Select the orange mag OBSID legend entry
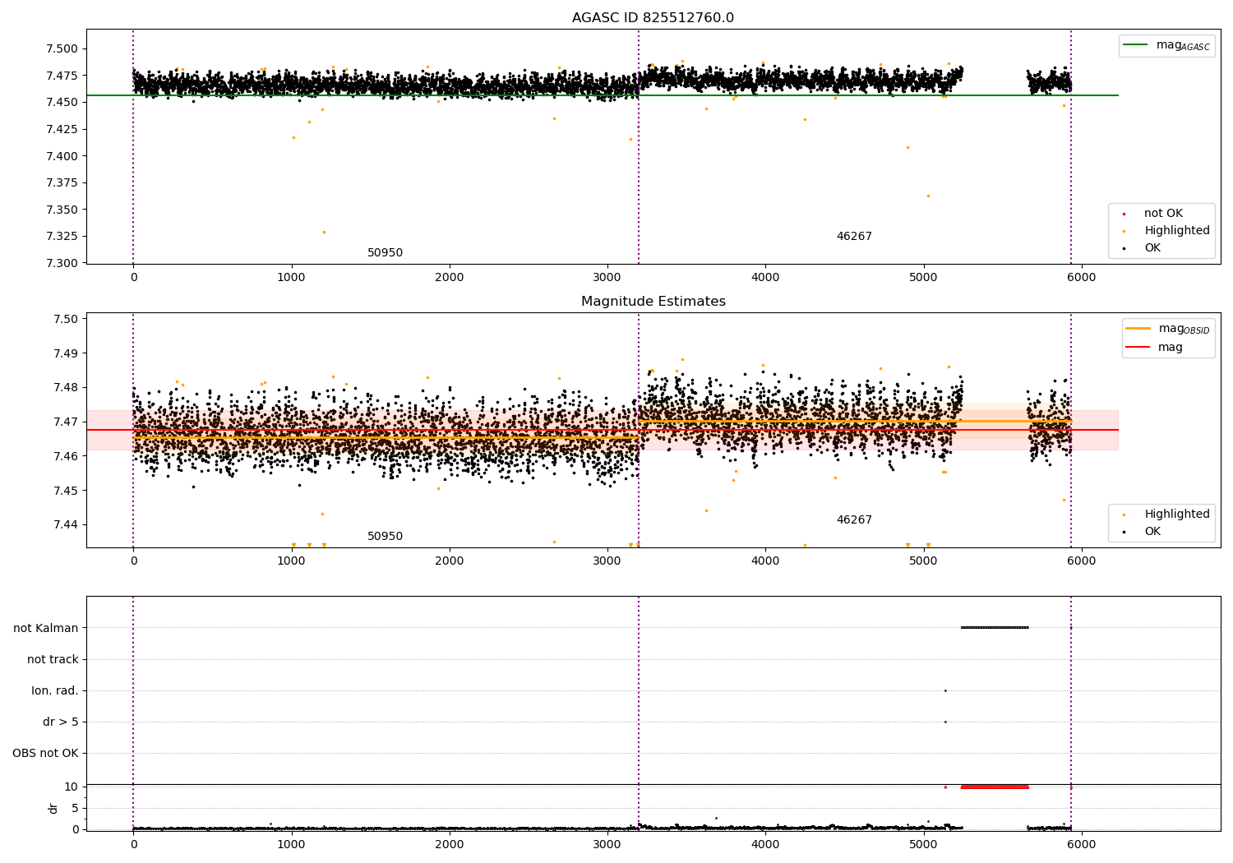Viewport: 1233px width, 863px height. coord(1168,329)
